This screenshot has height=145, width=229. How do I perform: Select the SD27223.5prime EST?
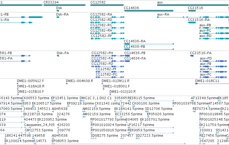pos(138,139)
